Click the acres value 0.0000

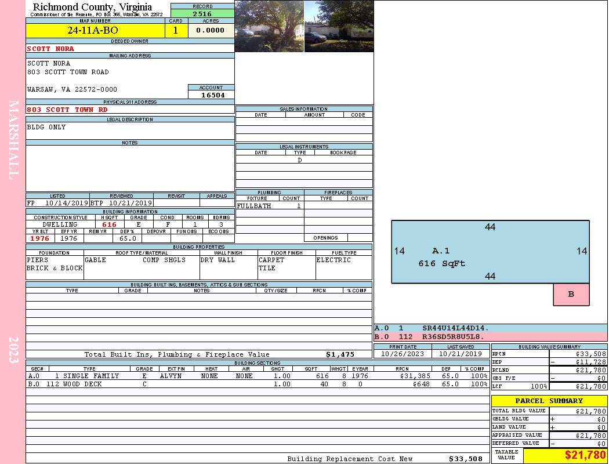pos(211,30)
